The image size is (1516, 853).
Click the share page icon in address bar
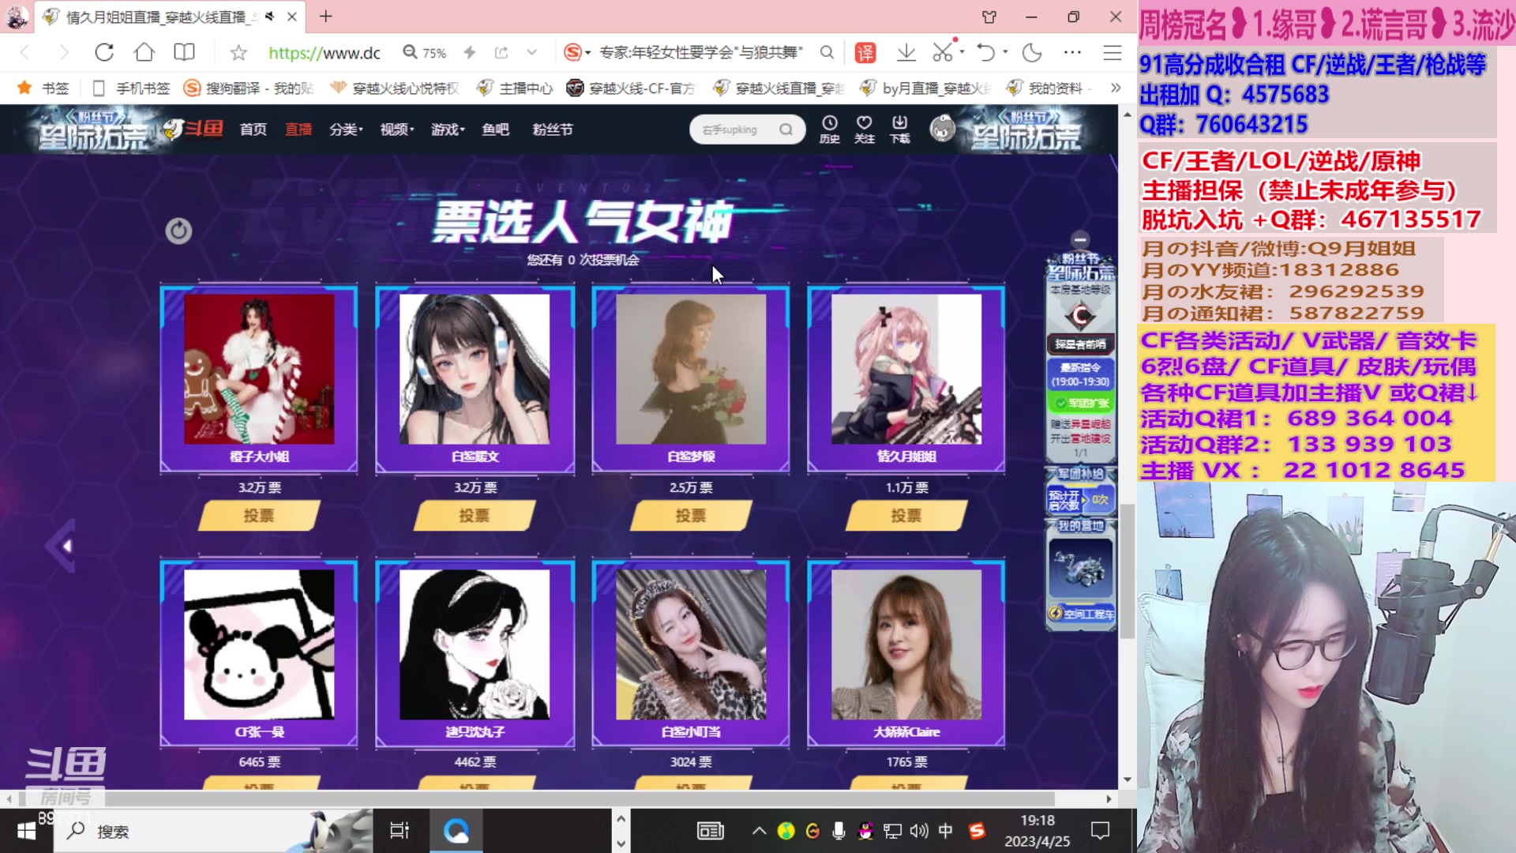(501, 53)
